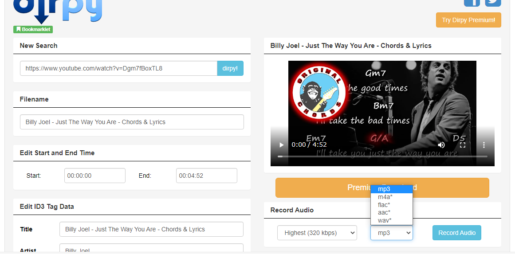Open video player more options menu
This screenshot has width=515, height=254.
click(x=484, y=145)
